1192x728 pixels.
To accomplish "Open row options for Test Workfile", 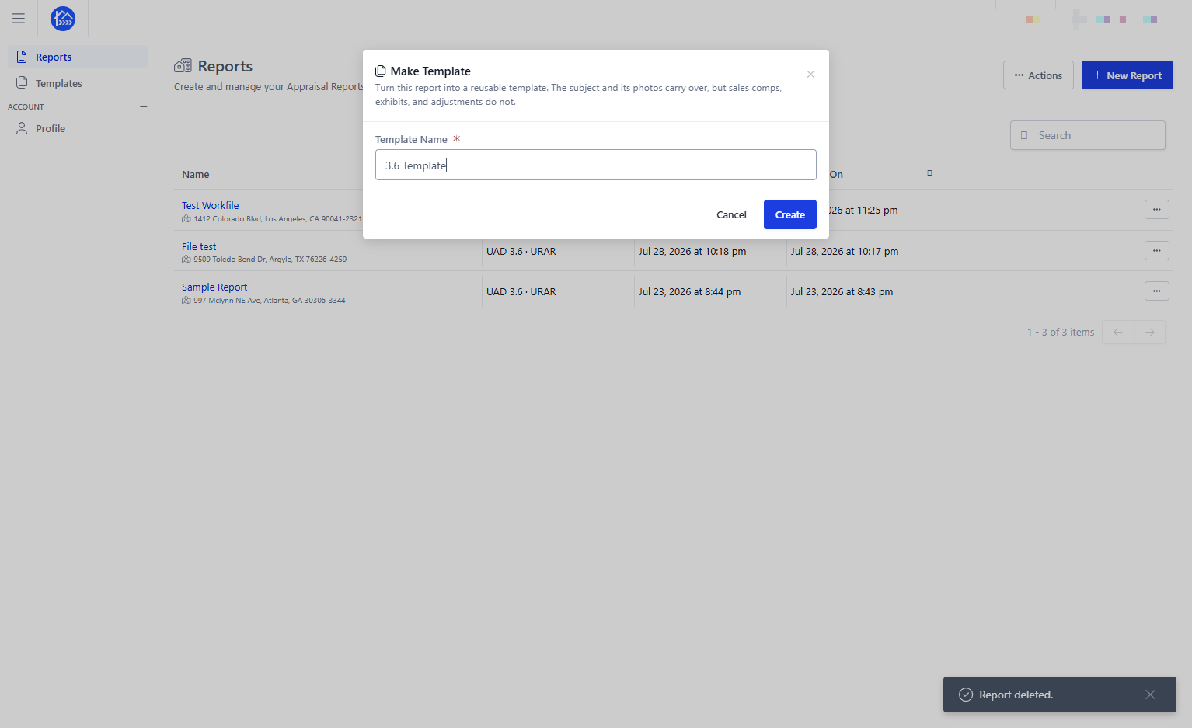I will [1157, 210].
